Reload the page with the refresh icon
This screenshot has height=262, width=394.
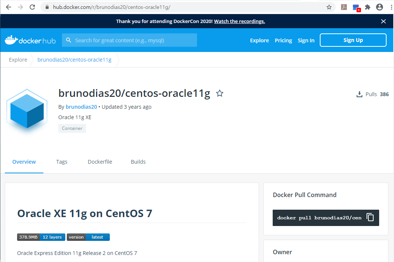32,7
